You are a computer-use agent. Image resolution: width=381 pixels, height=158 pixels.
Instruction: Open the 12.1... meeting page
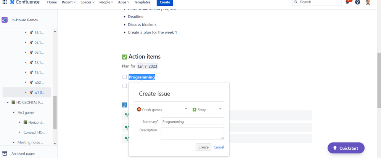[x=39, y=62]
